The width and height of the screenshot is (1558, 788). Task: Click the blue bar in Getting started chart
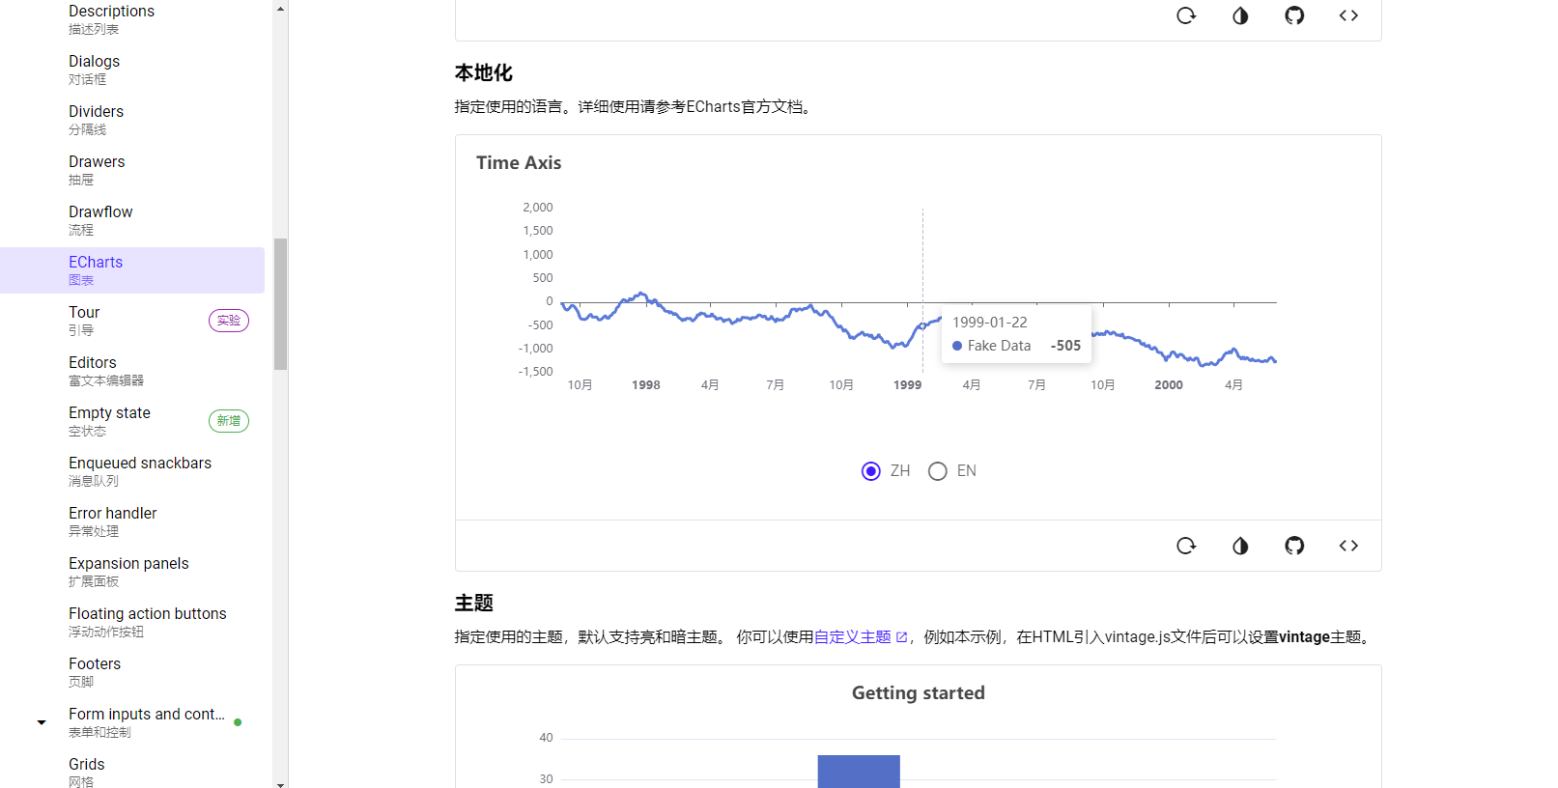pos(859,772)
